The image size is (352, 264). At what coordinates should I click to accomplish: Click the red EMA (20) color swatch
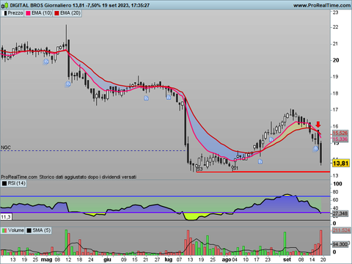[56, 13]
